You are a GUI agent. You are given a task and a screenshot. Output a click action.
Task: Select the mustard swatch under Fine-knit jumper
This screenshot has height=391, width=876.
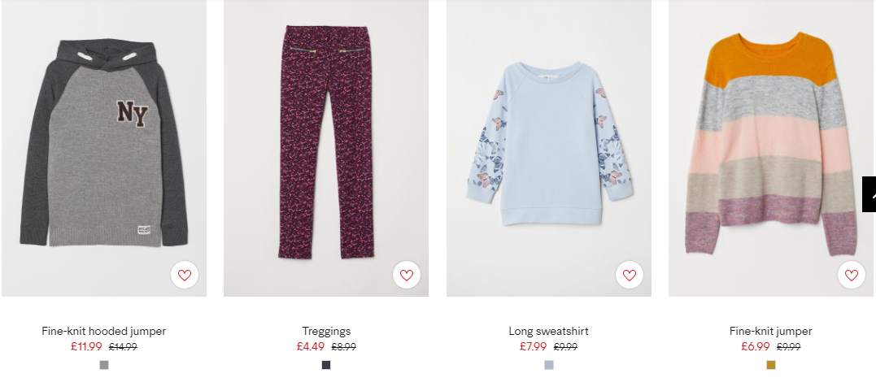pyautogui.click(x=771, y=365)
